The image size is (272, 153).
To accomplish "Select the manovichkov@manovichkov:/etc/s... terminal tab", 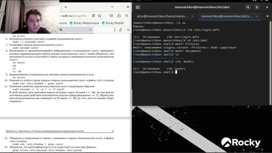I will [227, 16].
